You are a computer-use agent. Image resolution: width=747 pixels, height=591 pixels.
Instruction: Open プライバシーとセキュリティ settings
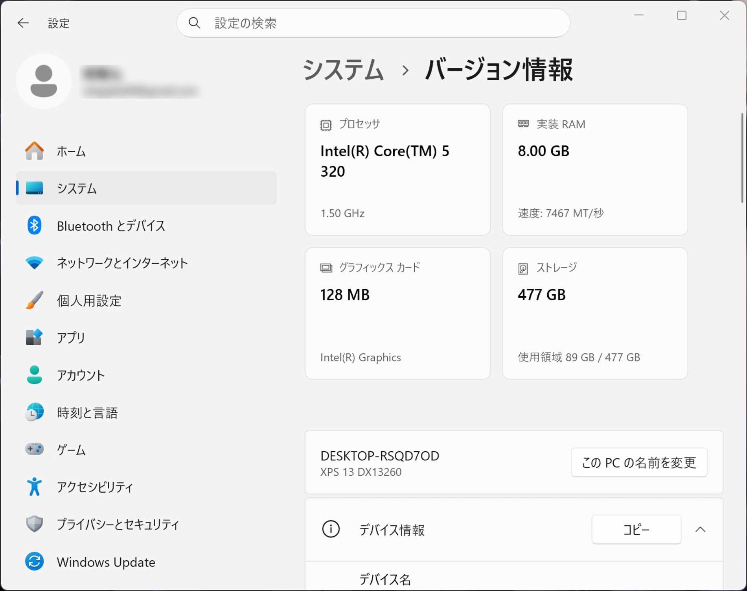(x=146, y=524)
